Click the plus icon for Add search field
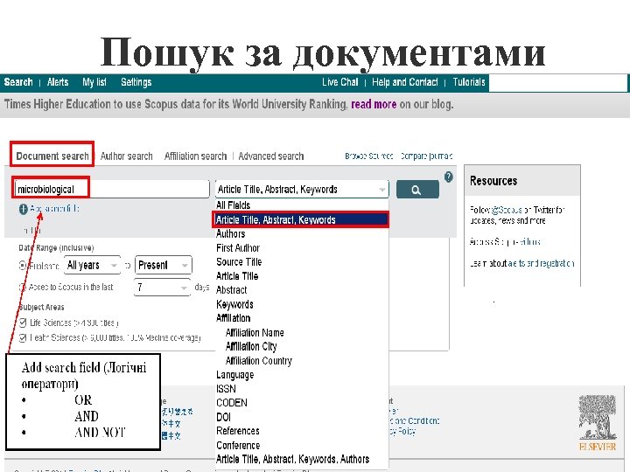 tap(24, 209)
